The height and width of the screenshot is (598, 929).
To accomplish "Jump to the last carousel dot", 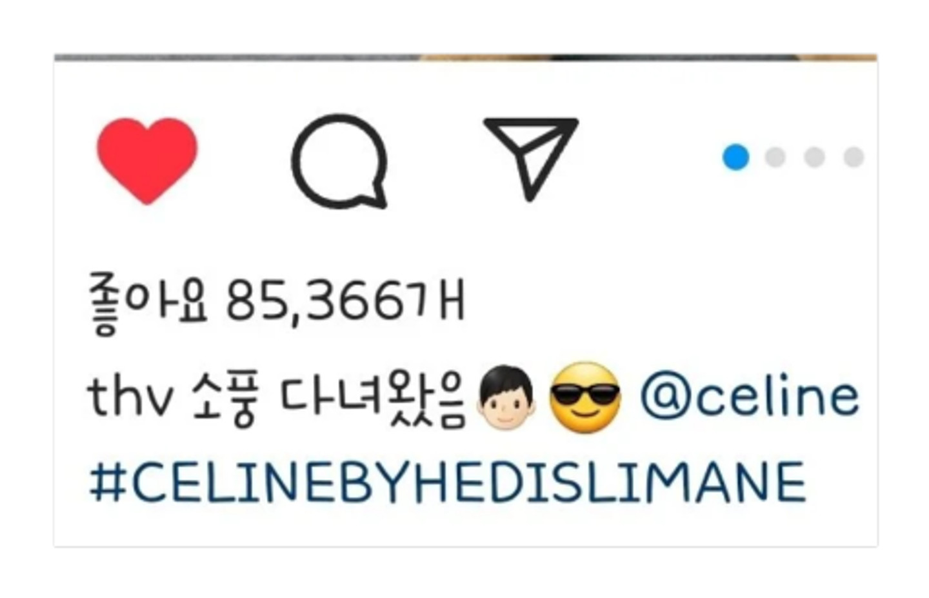I will pyautogui.click(x=854, y=157).
